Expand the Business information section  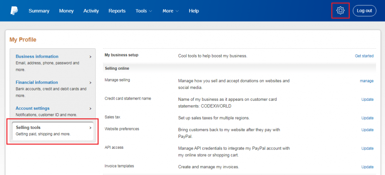[x=37, y=57]
